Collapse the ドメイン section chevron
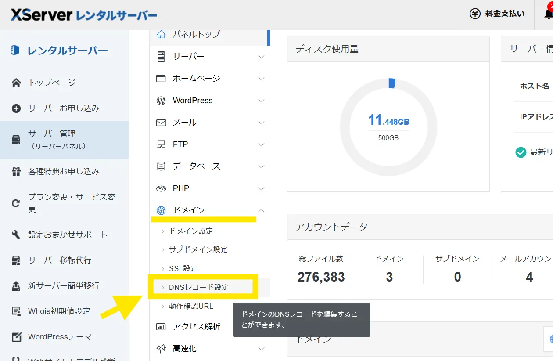 (x=261, y=210)
